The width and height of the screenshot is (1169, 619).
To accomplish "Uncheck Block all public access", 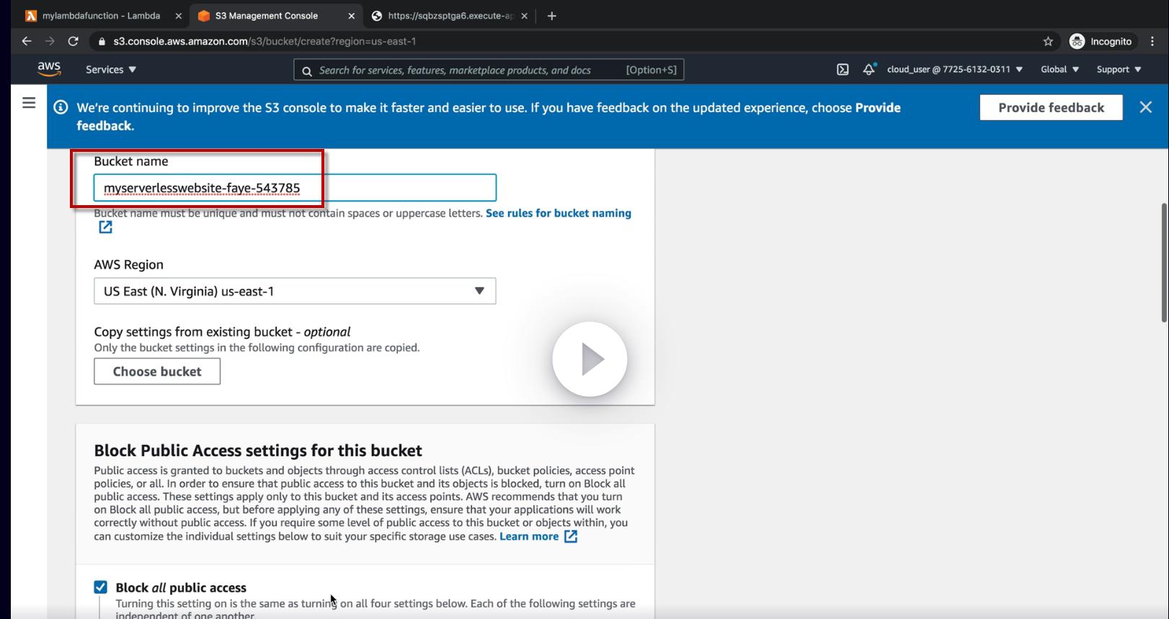I will pyautogui.click(x=100, y=587).
